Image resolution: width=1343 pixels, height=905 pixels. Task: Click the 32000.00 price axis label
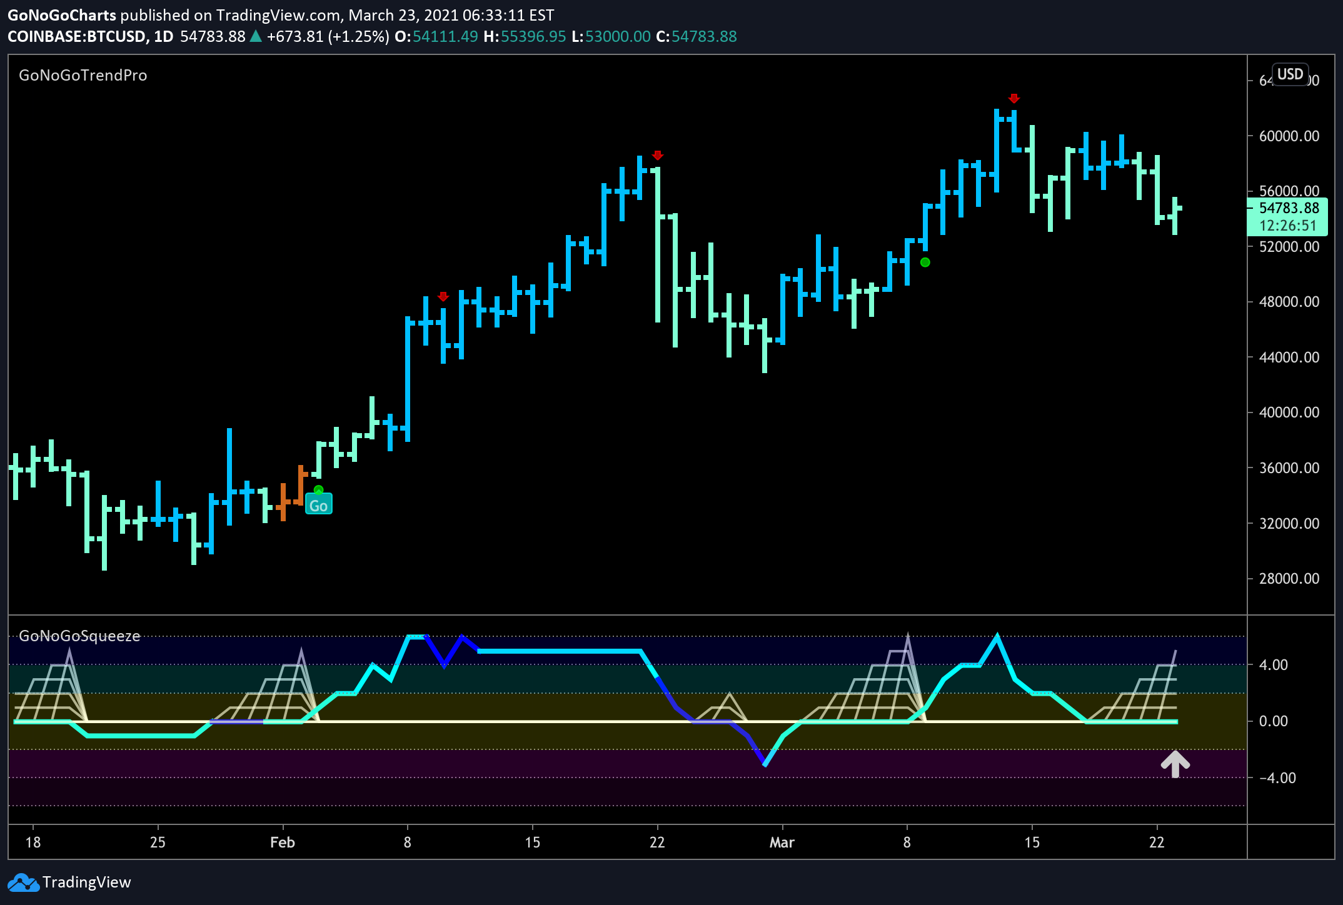pos(1289,524)
